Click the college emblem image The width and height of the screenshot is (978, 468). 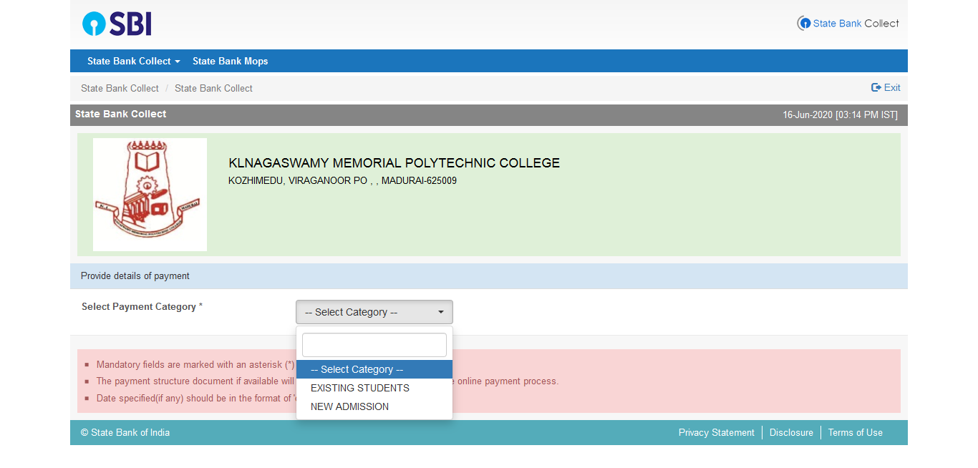tap(150, 195)
